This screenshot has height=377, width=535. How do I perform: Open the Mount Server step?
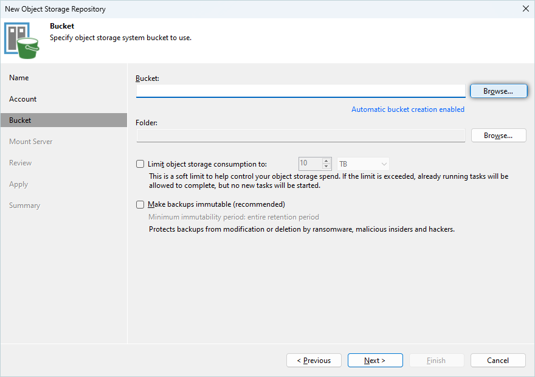[31, 142]
